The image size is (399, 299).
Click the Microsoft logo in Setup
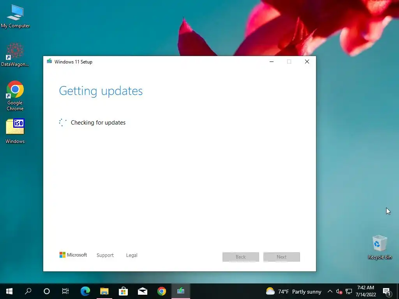point(73,255)
